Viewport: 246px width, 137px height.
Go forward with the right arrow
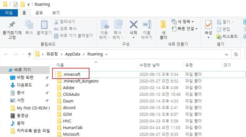point(15,54)
